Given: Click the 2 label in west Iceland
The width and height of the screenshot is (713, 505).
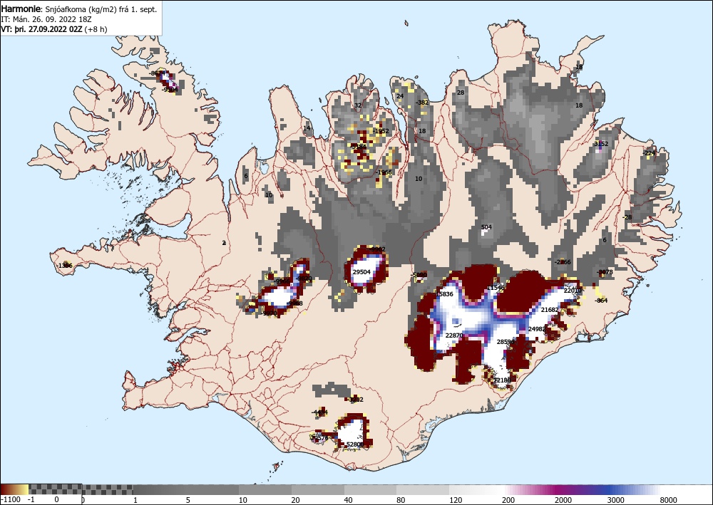Looking at the screenshot, I should 224,243.
